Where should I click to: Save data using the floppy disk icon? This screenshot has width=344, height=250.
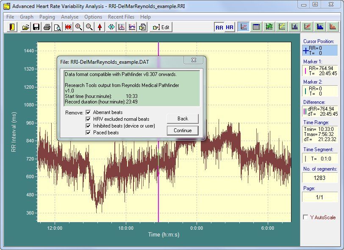[x=36, y=27]
